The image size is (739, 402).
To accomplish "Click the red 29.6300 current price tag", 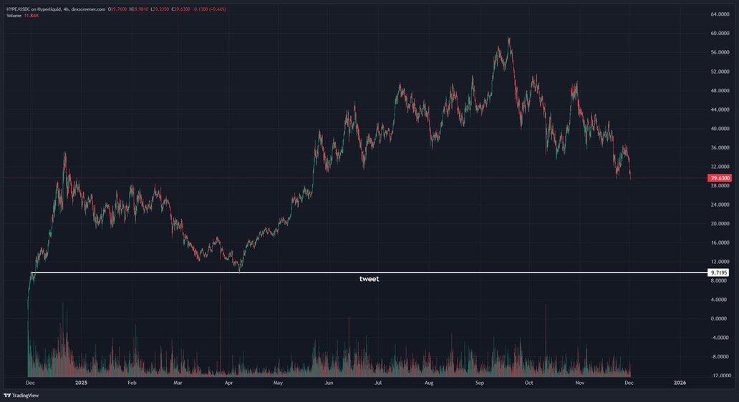I will coord(718,177).
